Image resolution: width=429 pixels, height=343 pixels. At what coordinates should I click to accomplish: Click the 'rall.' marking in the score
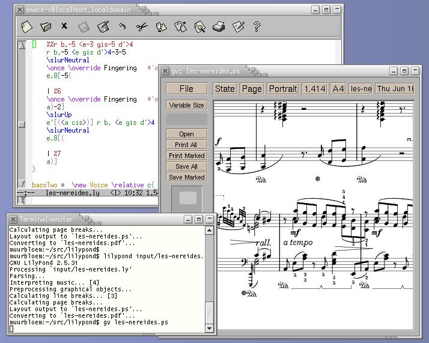pyautogui.click(x=263, y=243)
